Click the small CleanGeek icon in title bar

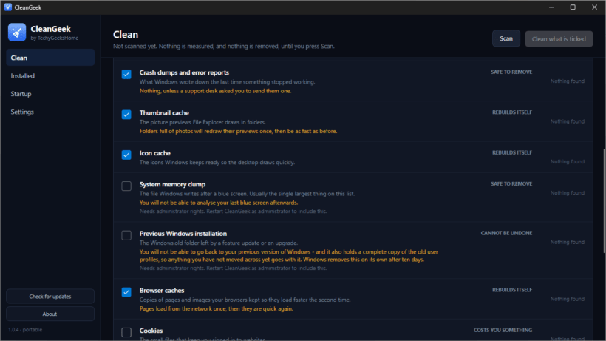7,7
